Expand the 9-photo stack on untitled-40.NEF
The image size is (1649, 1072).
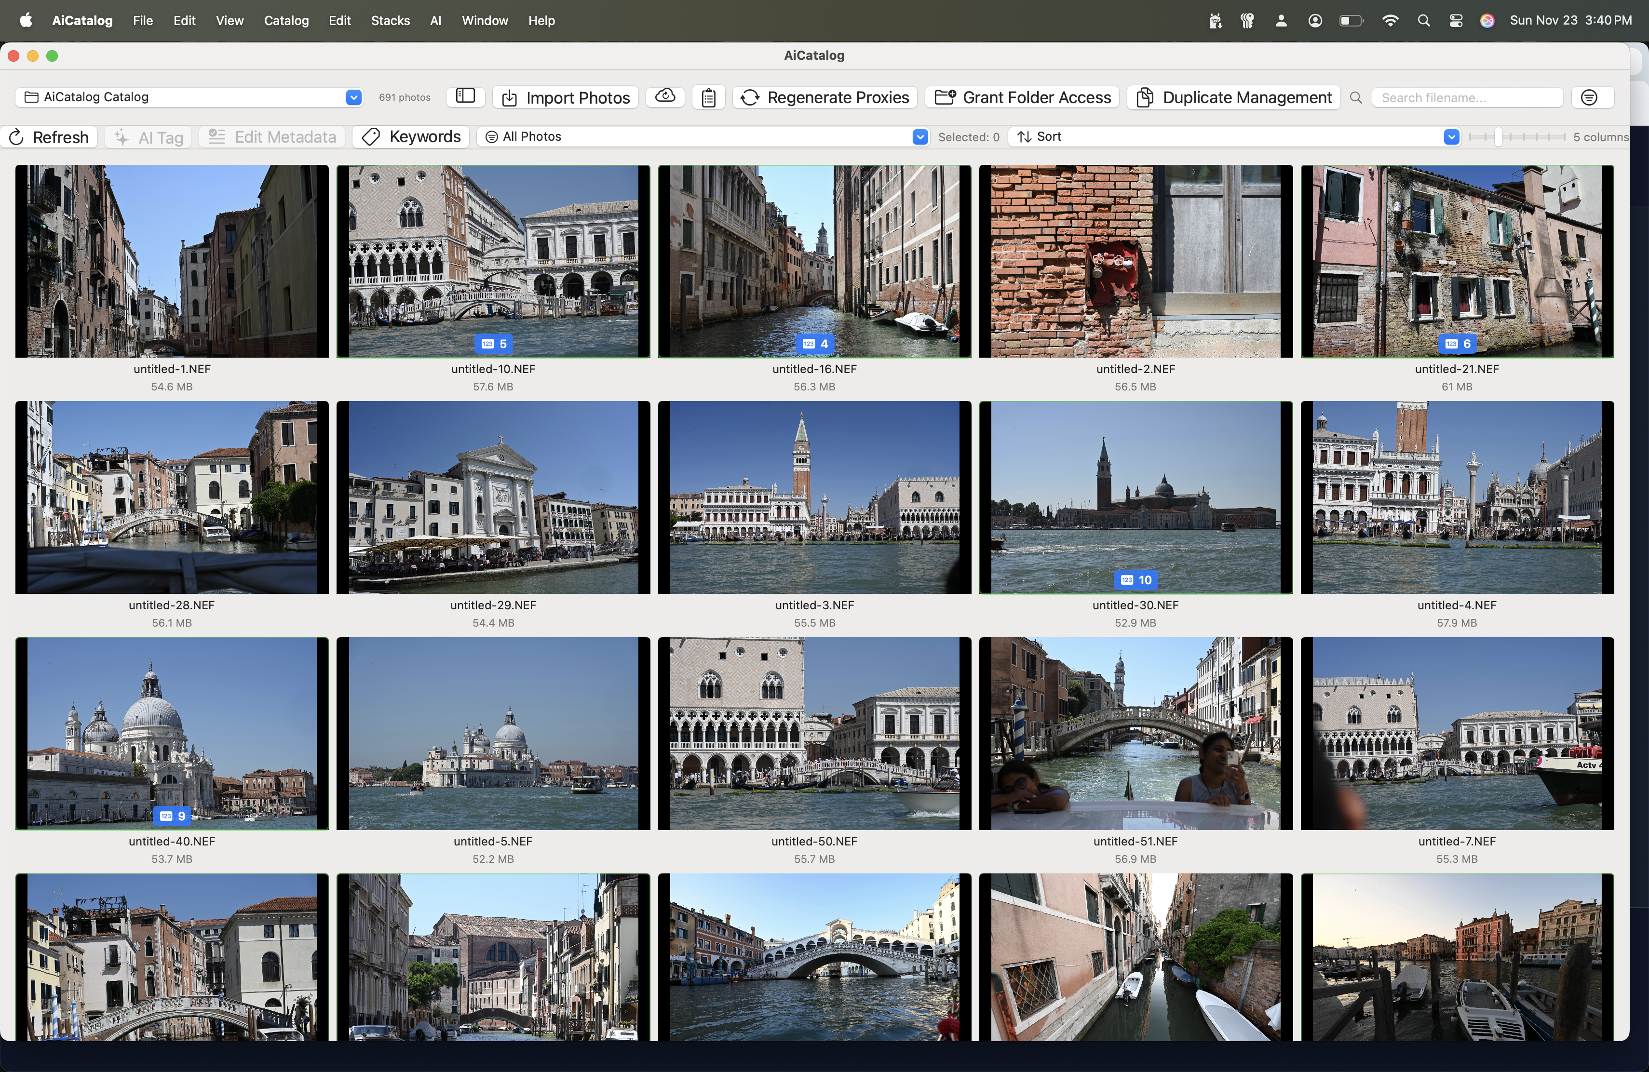coord(172,816)
